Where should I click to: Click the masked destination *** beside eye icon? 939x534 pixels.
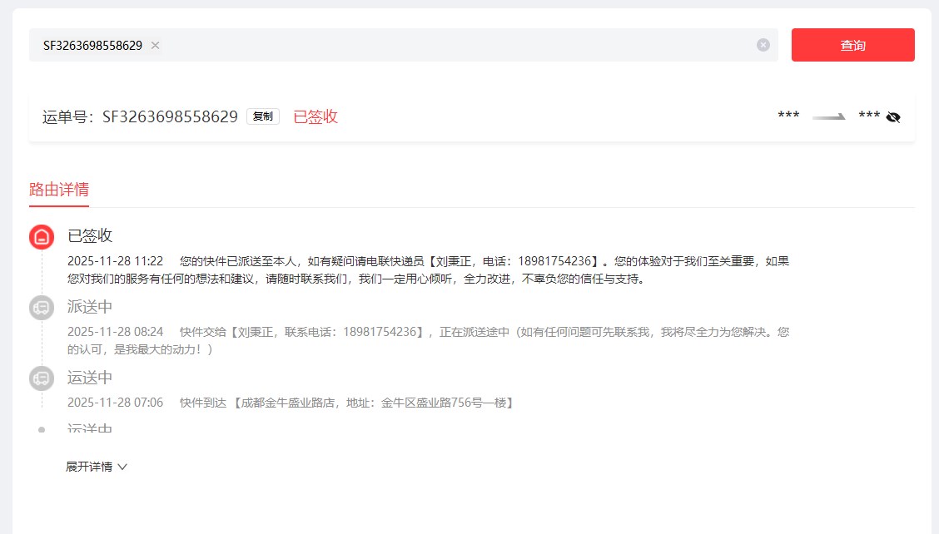(868, 116)
